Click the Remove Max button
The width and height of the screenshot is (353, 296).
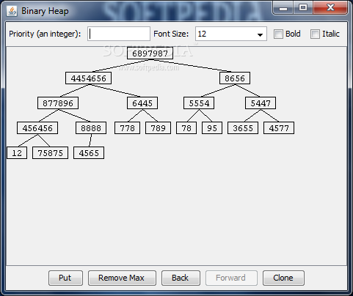(x=122, y=278)
